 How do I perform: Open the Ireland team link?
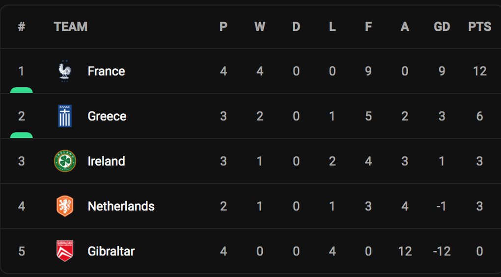click(x=107, y=161)
